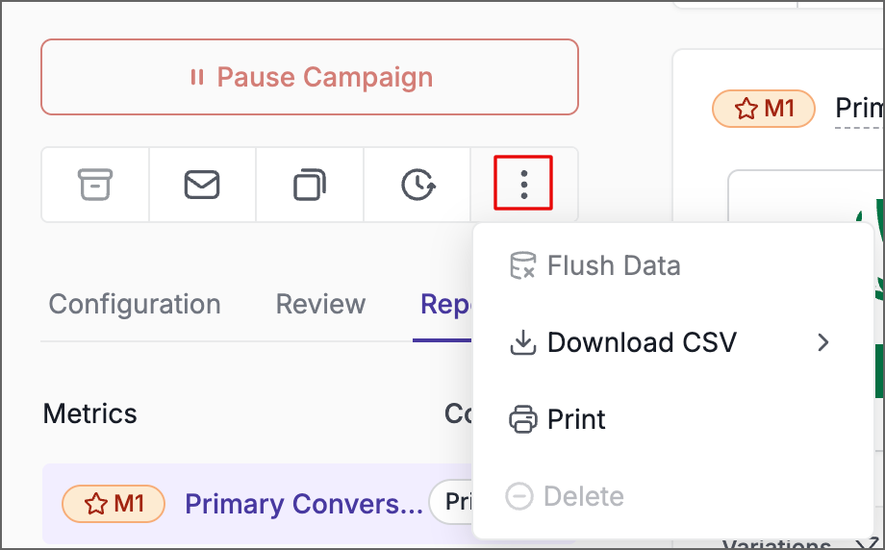
Task: Click the Delete minus-circle icon
Action: [x=519, y=496]
